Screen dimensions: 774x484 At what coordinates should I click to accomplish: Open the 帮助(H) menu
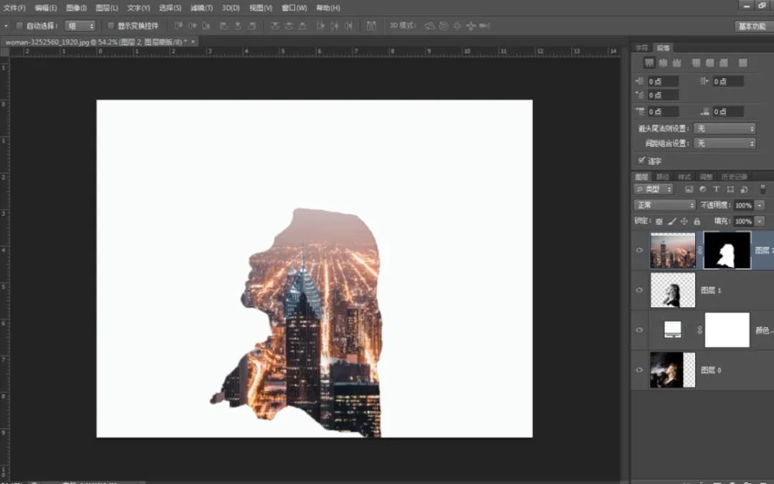(x=328, y=8)
